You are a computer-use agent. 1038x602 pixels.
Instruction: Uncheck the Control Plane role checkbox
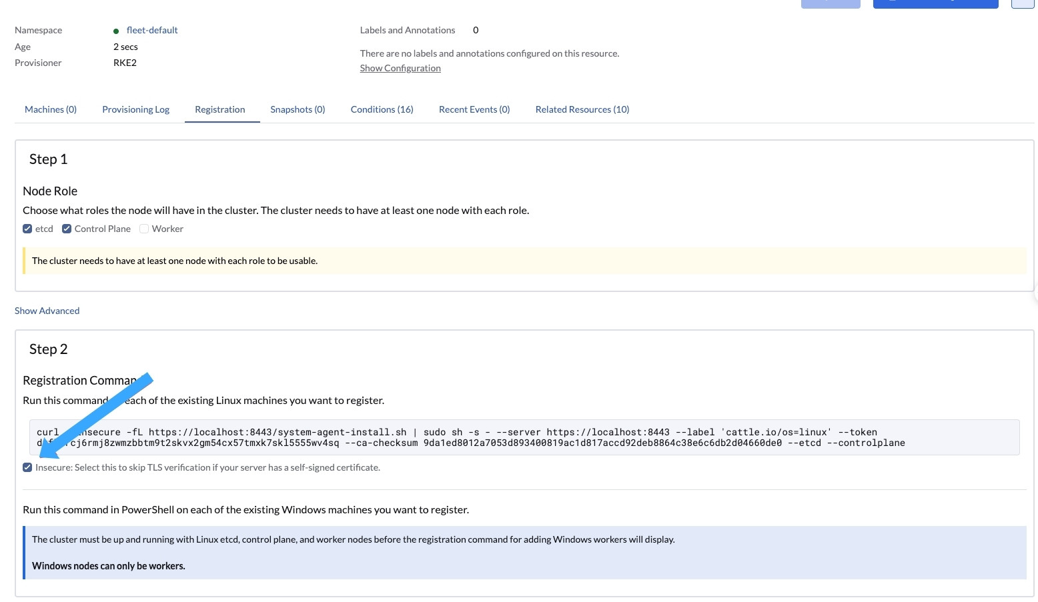pos(67,229)
